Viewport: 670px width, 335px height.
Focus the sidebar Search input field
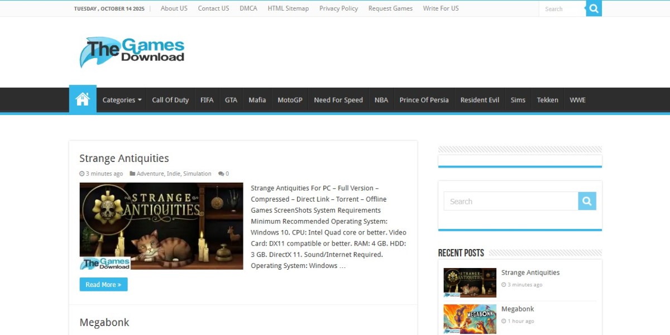tap(510, 201)
